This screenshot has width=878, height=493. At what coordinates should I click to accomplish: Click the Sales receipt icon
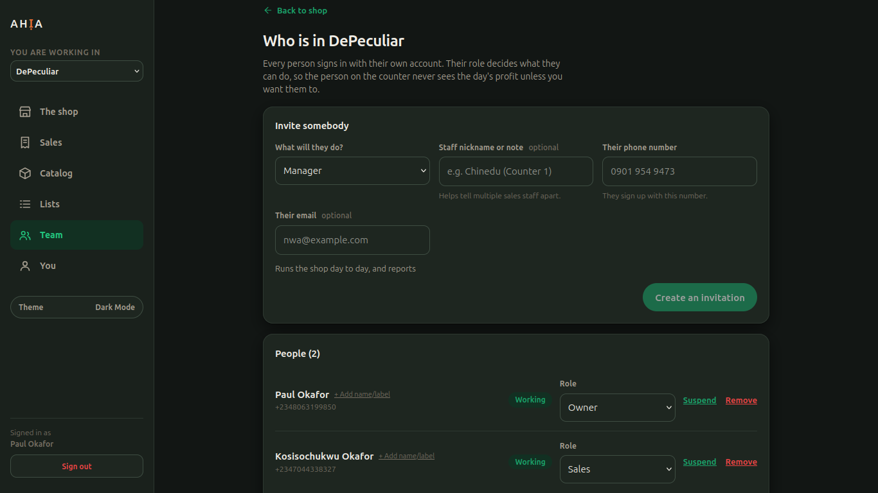[x=25, y=143]
